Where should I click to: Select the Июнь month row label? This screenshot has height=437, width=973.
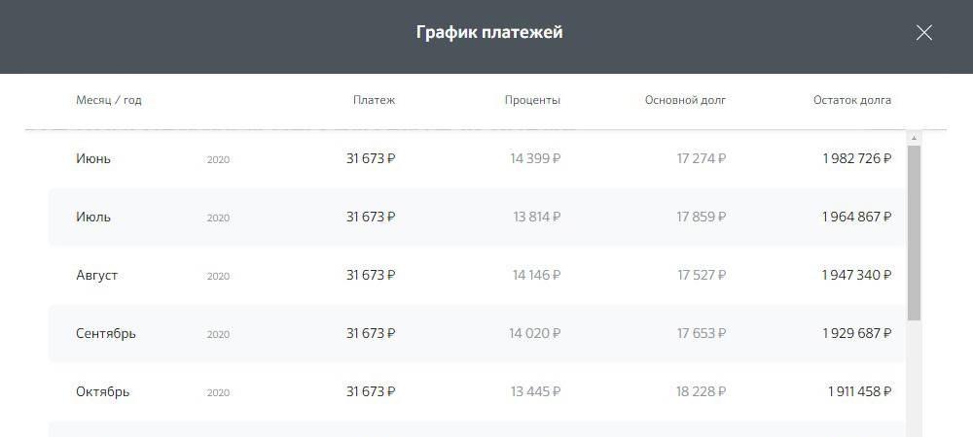coord(93,158)
